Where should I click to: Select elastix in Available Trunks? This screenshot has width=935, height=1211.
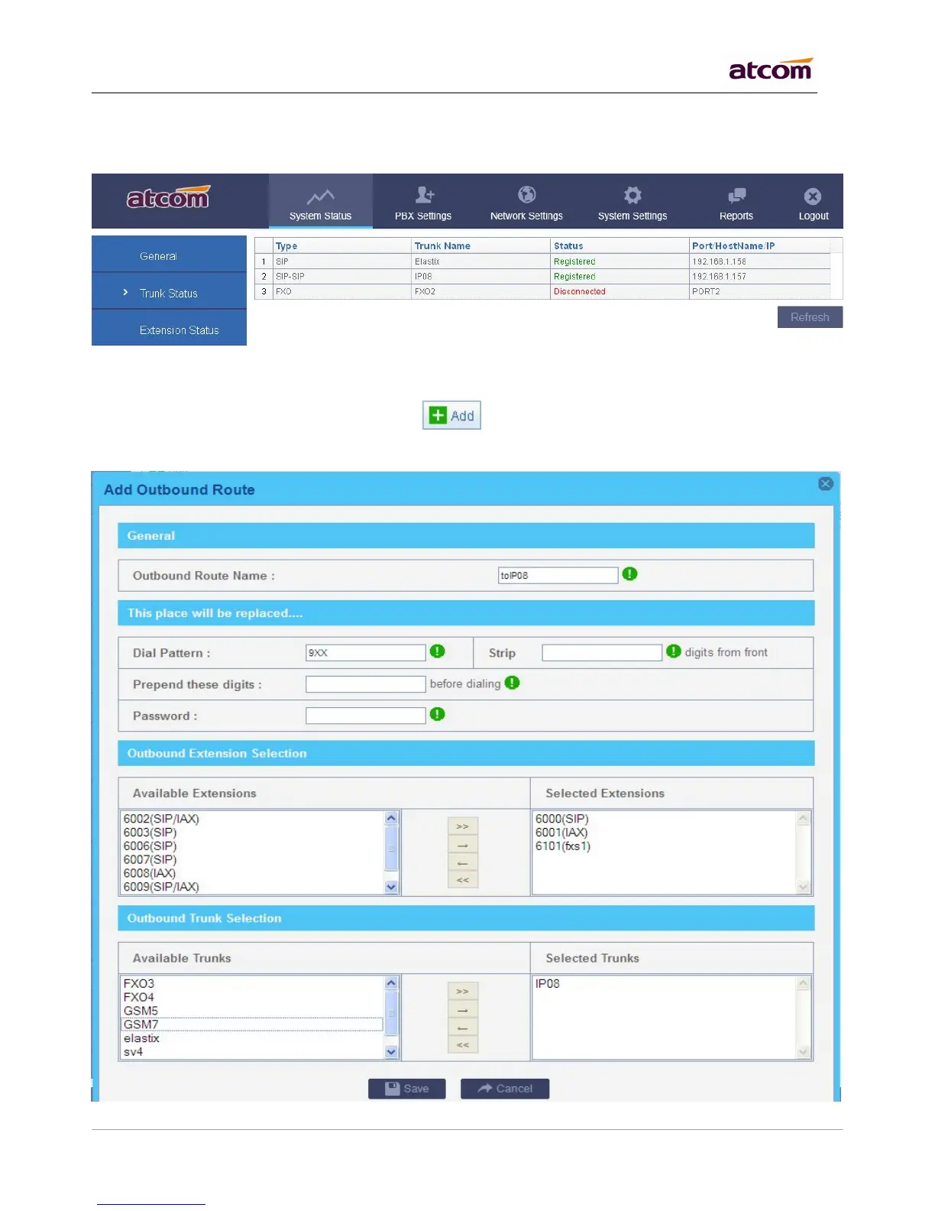tap(141, 1039)
